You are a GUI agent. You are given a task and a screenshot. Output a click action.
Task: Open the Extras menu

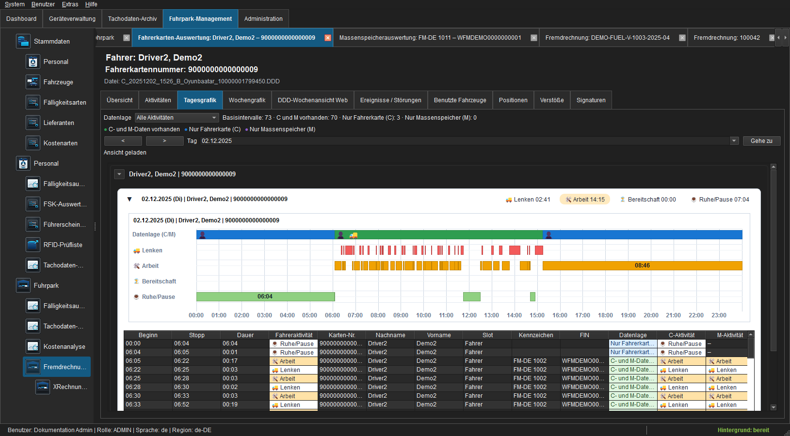click(70, 4)
